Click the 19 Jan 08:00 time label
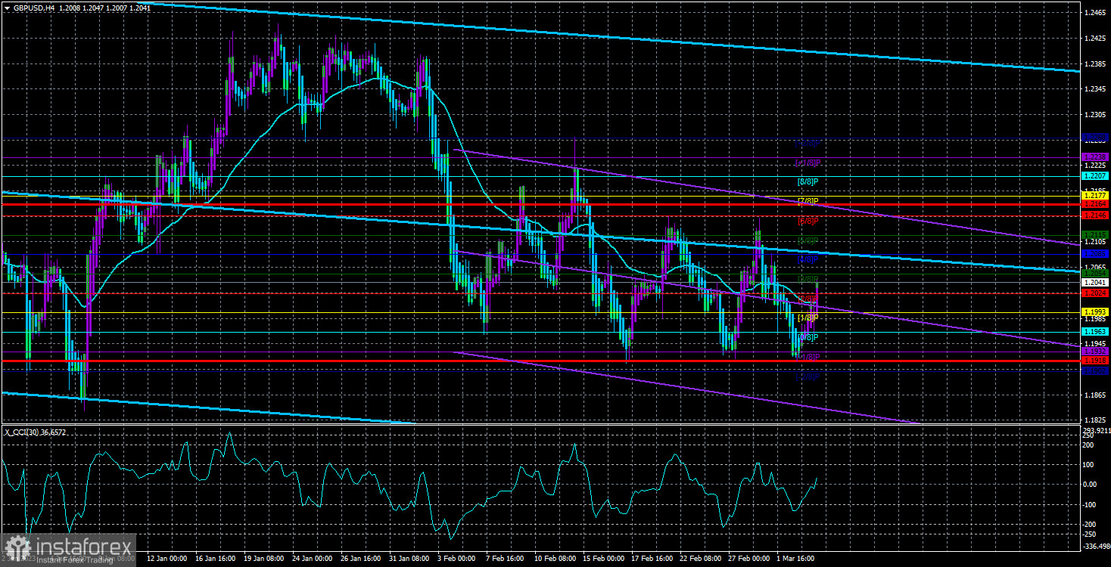 click(265, 559)
